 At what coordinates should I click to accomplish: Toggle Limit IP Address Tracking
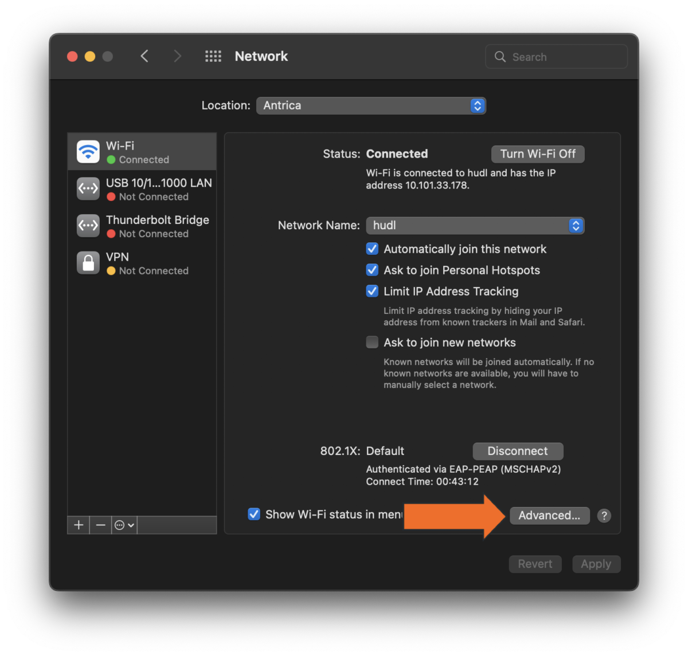pos(372,291)
